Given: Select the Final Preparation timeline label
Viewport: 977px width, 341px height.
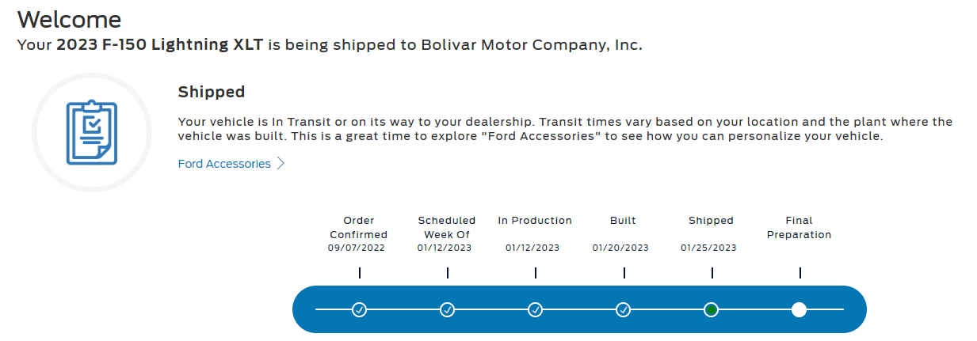Looking at the screenshot, I should (x=799, y=228).
